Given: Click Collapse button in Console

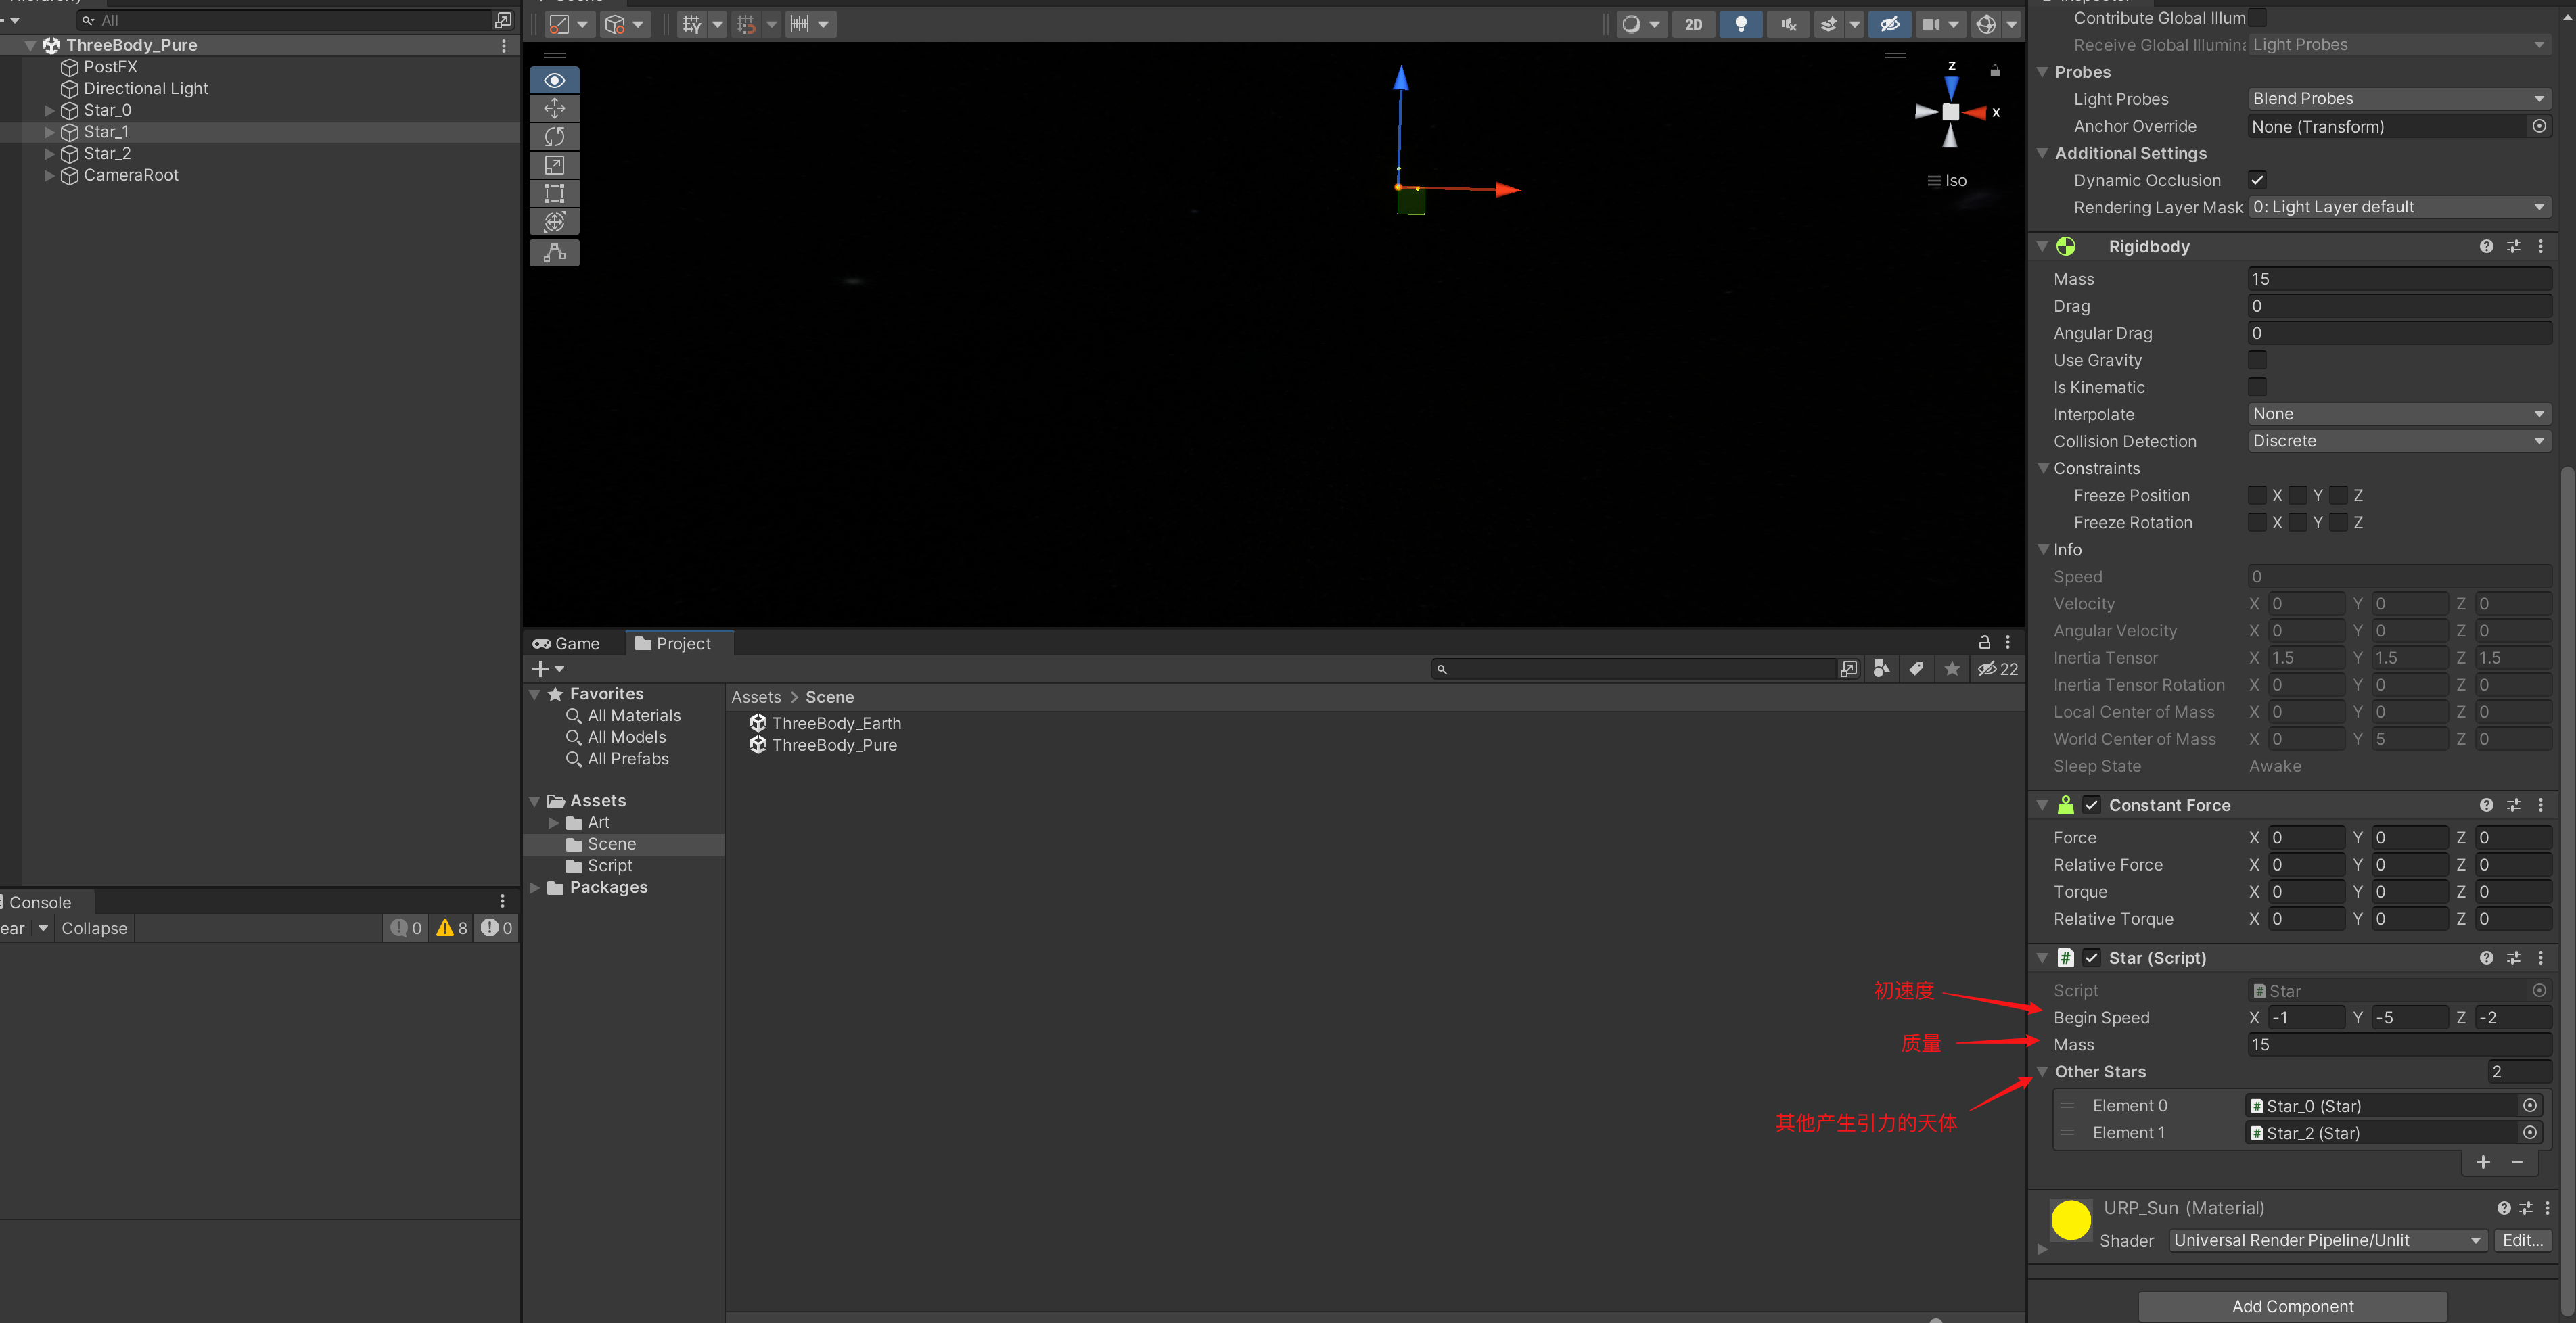Looking at the screenshot, I should point(95,928).
